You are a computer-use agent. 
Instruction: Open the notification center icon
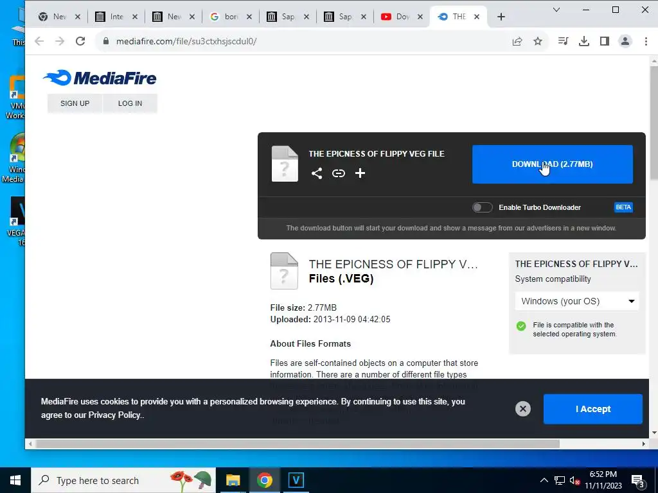638,481
